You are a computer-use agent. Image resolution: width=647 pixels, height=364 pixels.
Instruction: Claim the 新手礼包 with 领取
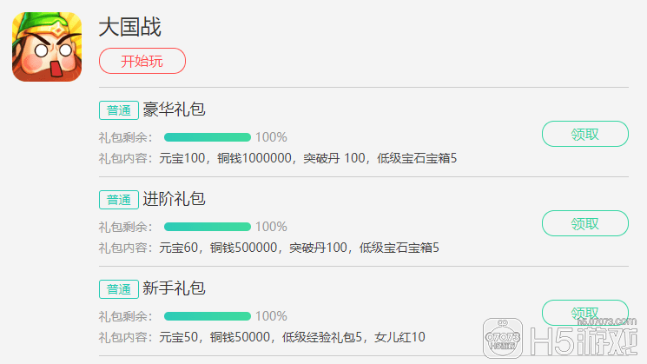pos(584,313)
